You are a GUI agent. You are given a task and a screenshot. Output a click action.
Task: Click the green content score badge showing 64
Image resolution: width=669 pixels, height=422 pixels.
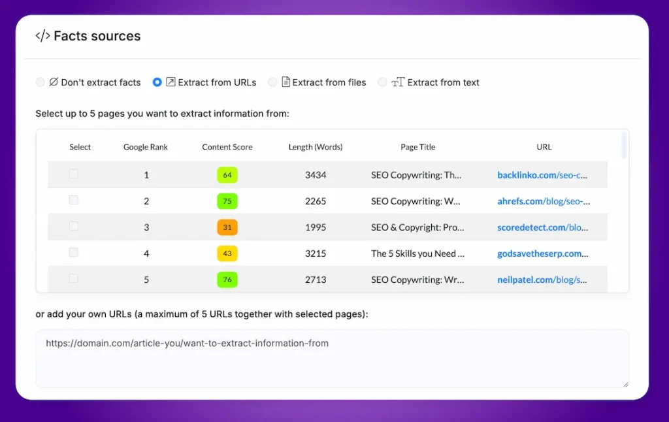[227, 174]
